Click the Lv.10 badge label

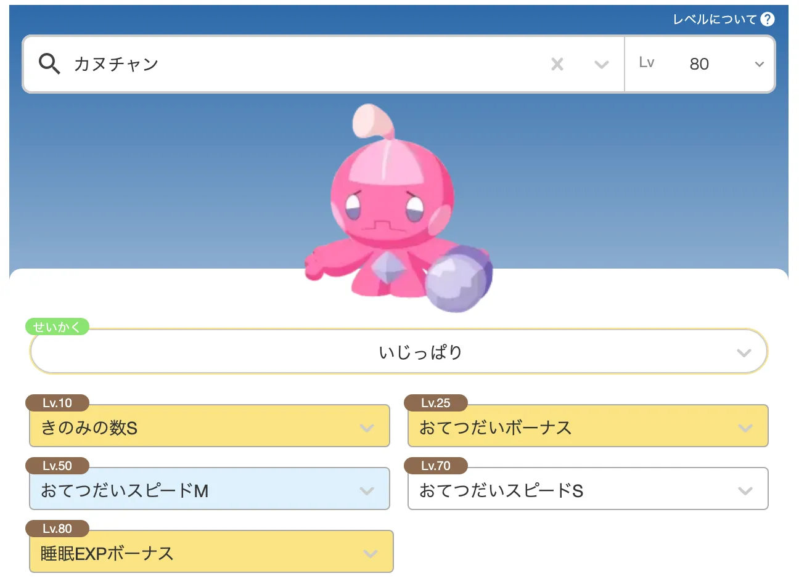[57, 403]
